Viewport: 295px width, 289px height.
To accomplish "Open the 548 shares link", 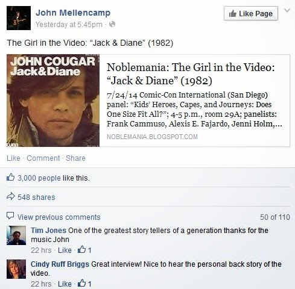I will 36,197.
